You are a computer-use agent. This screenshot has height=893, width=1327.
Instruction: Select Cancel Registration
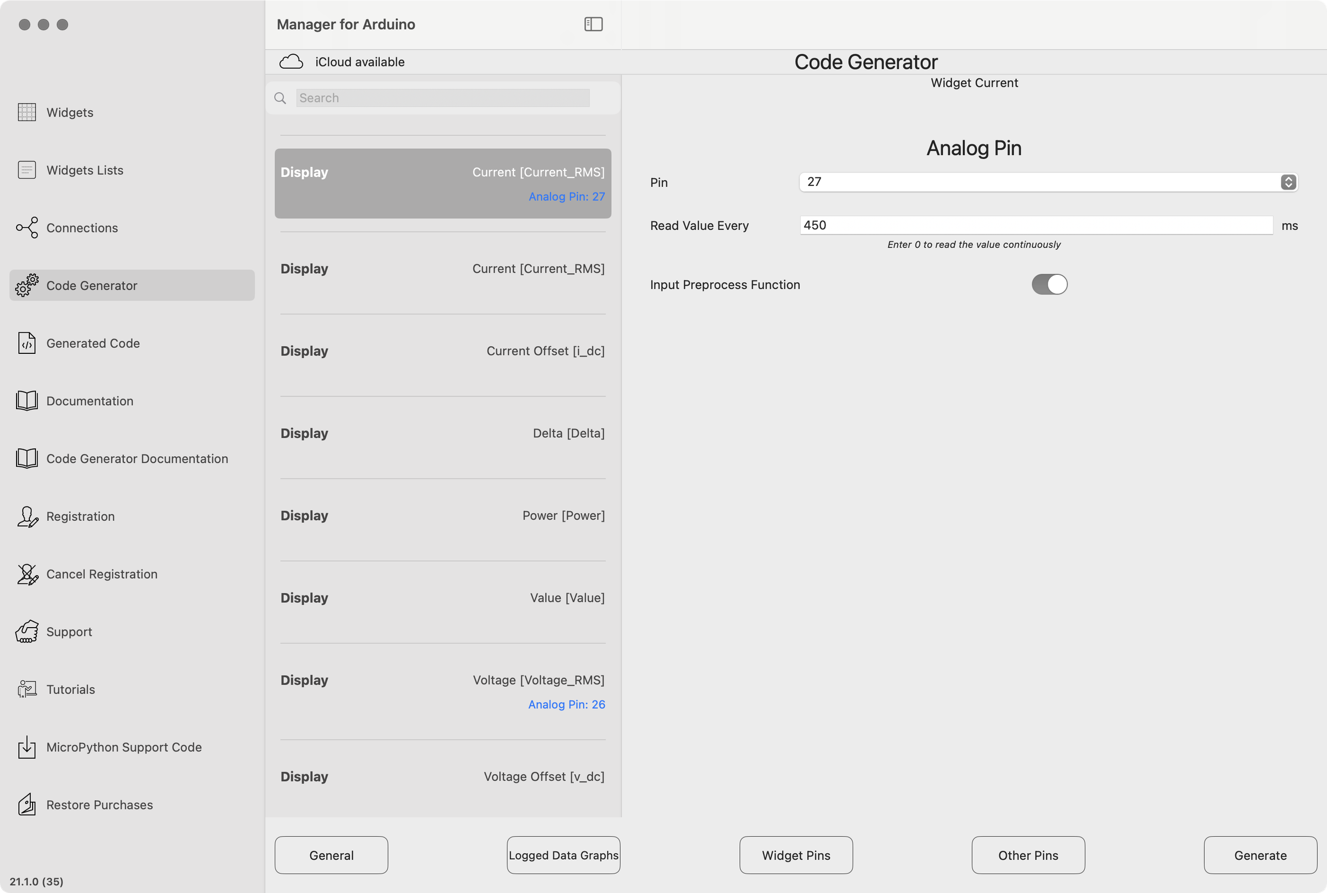click(x=101, y=573)
